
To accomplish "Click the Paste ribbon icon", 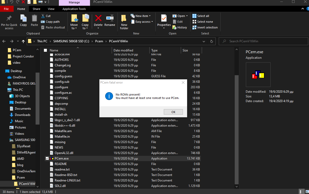I will point(34,18).
